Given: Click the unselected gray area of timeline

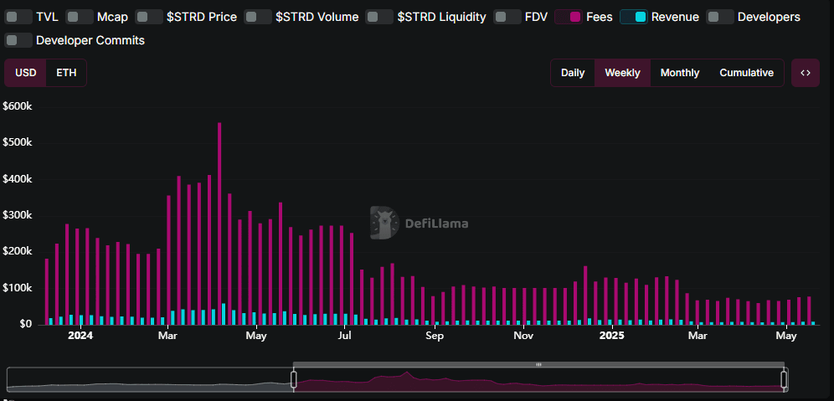Looking at the screenshot, I should click(x=149, y=379).
